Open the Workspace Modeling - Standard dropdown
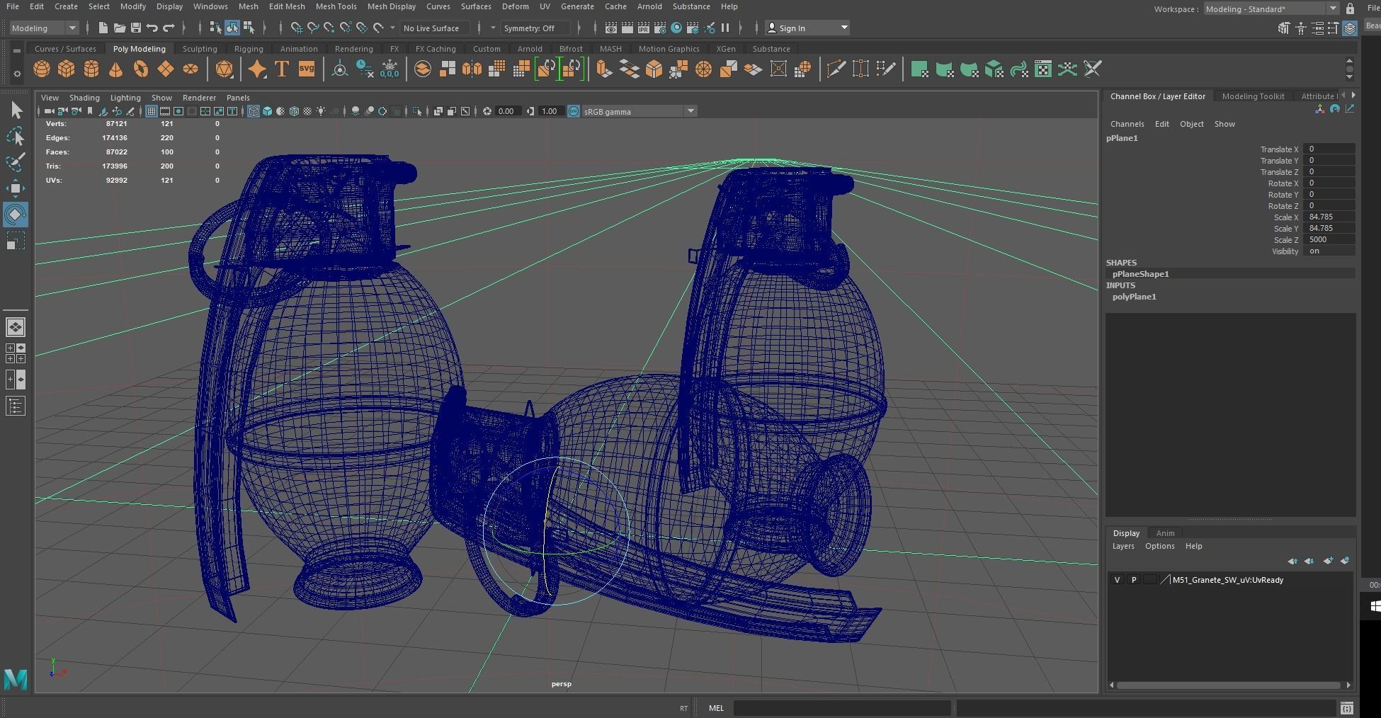Viewport: 1381px width, 718px height. (1271, 8)
